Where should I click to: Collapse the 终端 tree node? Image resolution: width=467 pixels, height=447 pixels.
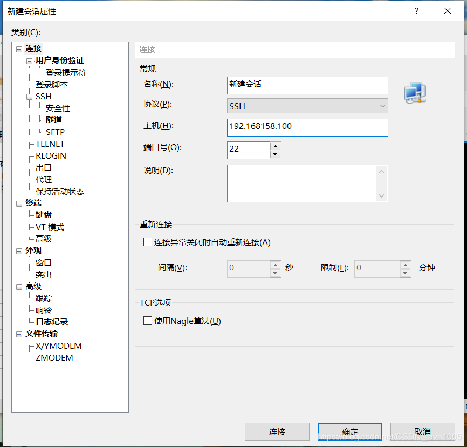pyautogui.click(x=19, y=204)
